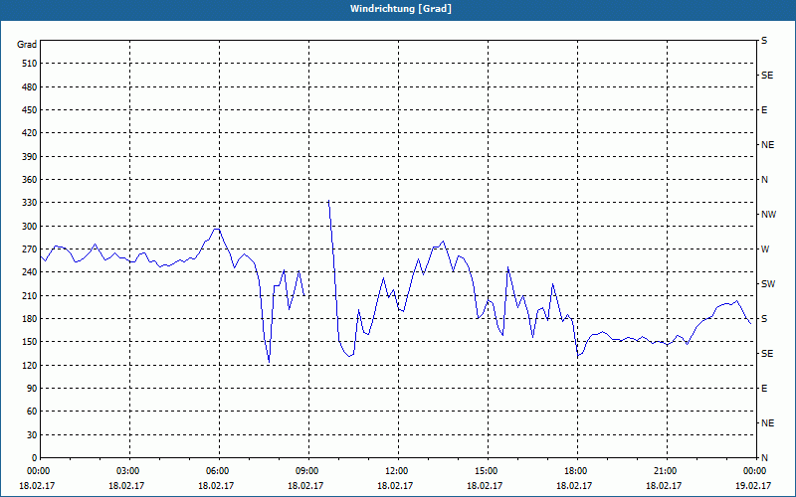Click the 'Windrichtung [Grad]' chart title
Image resolution: width=796 pixels, height=497 pixels.
401,9
